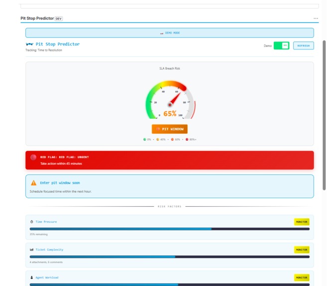This screenshot has width=327, height=286.
Task: Click the Agent Workload label
Action: (x=47, y=278)
